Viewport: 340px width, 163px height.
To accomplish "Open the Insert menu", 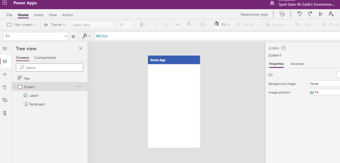I will [39, 15].
